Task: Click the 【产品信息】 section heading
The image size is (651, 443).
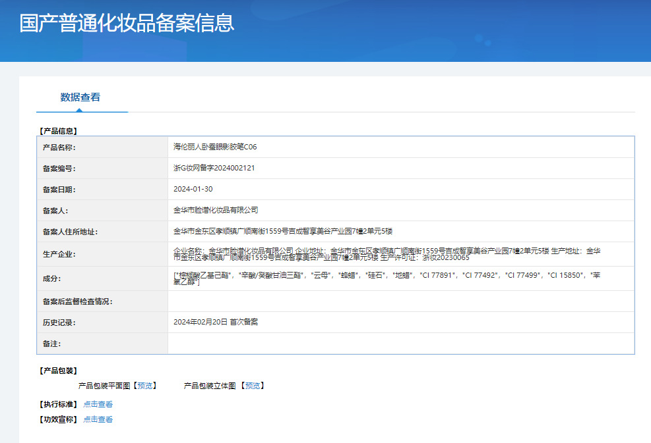Action: coord(59,131)
